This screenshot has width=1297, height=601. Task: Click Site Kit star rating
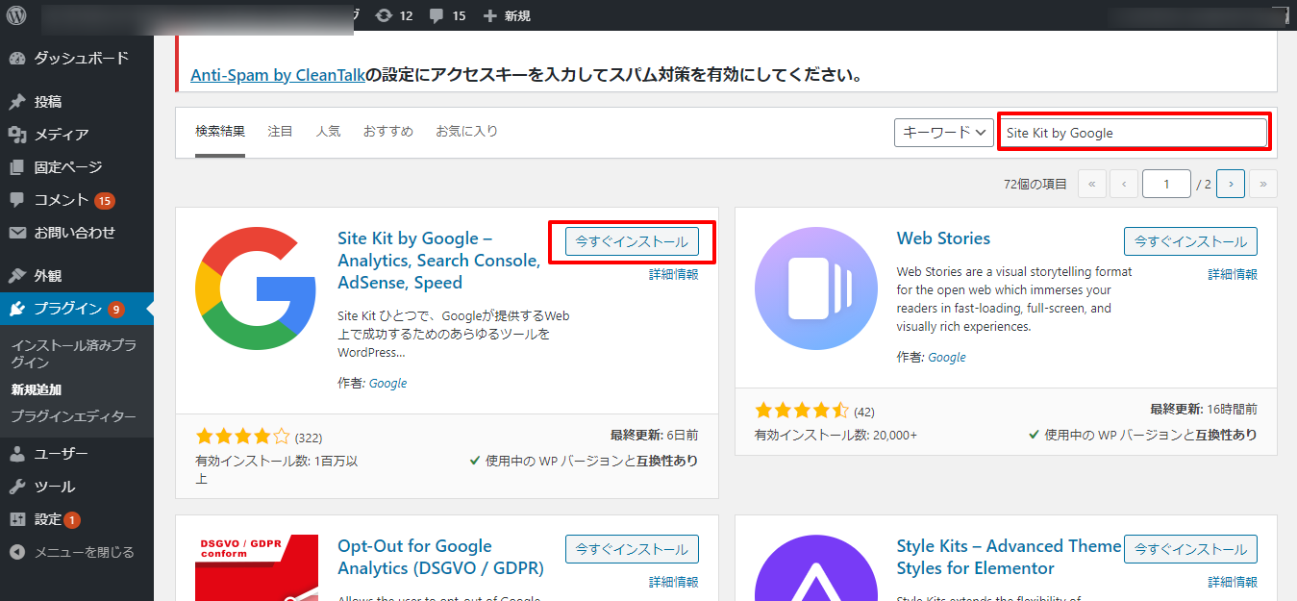(x=242, y=437)
